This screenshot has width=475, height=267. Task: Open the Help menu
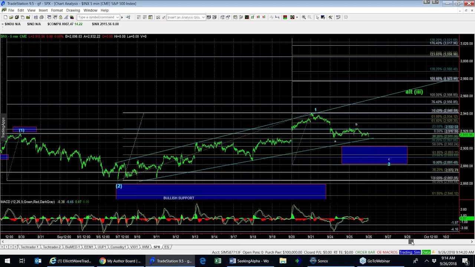(105, 10)
